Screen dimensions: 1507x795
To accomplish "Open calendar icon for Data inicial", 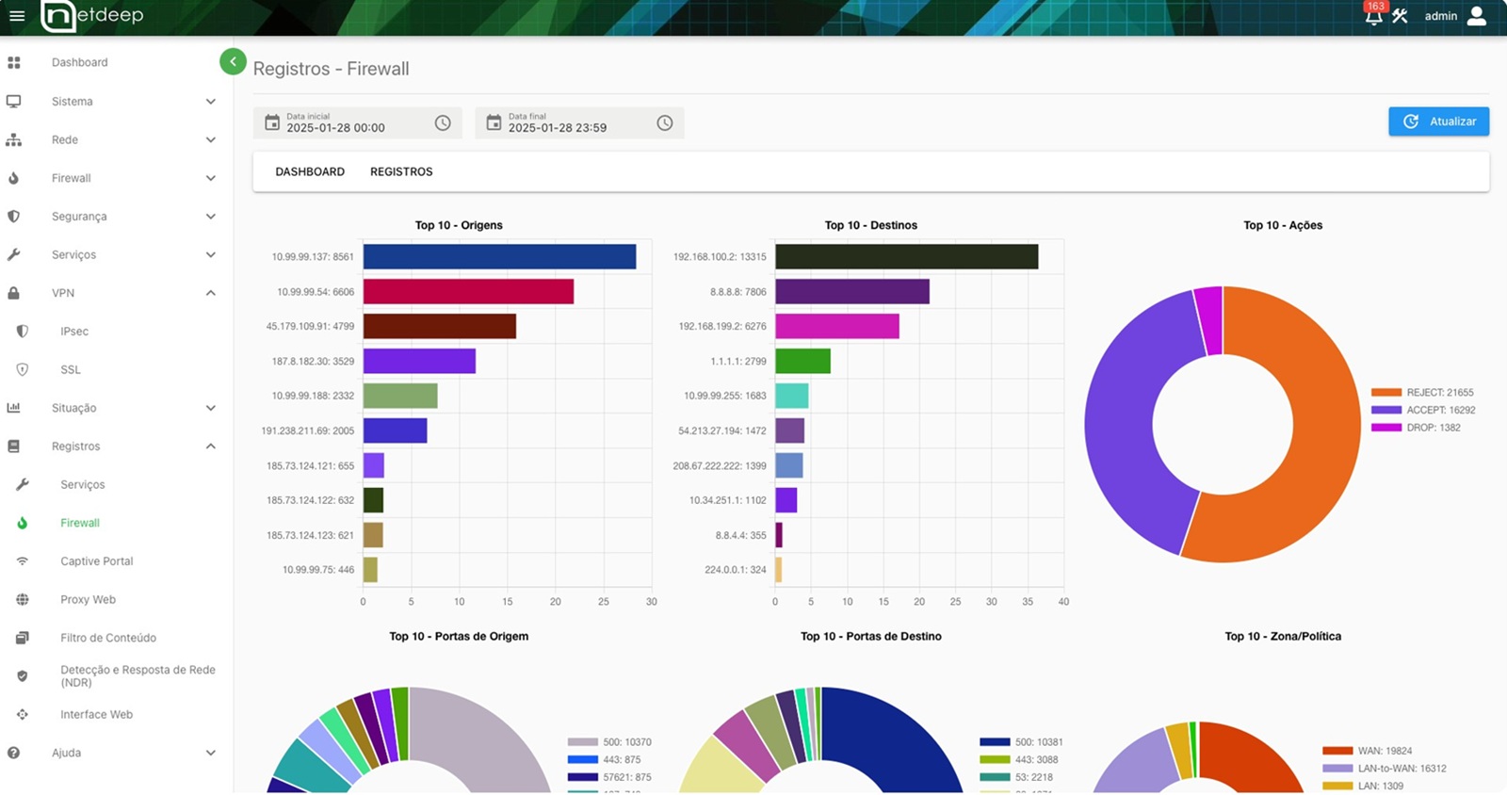I will [272, 122].
